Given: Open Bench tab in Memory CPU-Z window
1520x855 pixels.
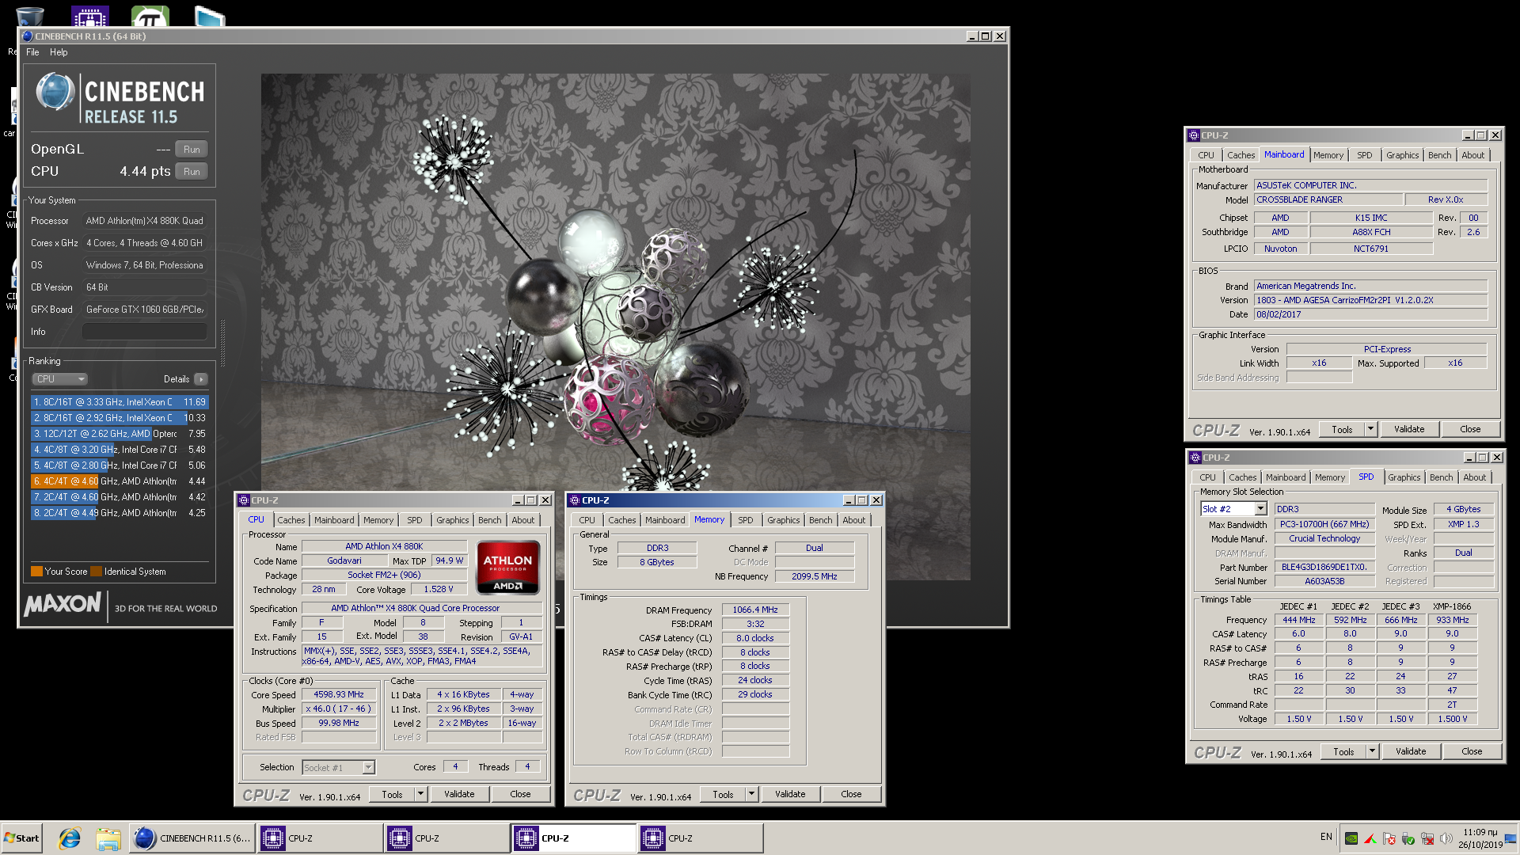Looking at the screenshot, I should (820, 520).
